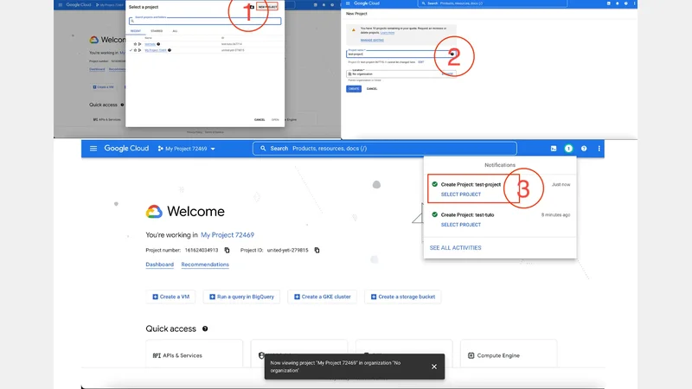Screen dimensions: 692x389
Task: Open the Learn more link in the quota warning
Action: (388, 33)
